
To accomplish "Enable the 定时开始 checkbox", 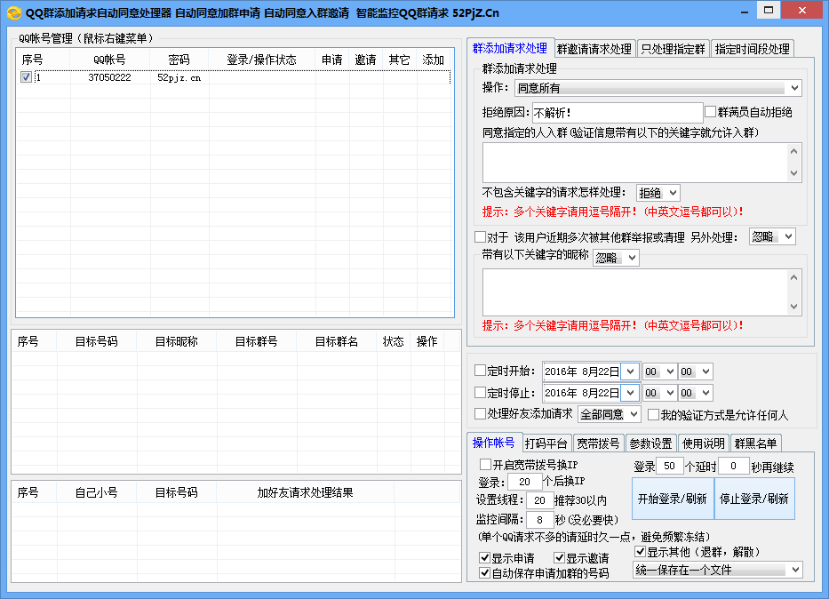I will click(481, 371).
